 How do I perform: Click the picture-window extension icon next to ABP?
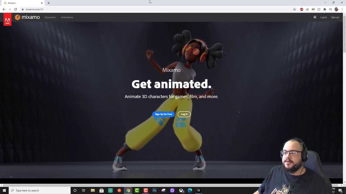307,9
